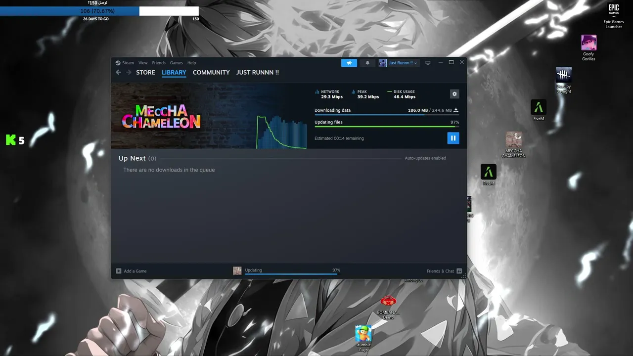Viewport: 633px width, 356px height.
Task: Click the network activity graph
Action: tap(281, 132)
